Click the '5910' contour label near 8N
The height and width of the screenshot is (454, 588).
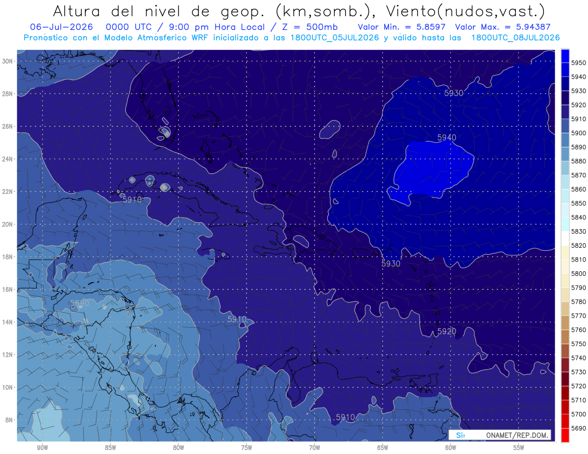(345, 417)
